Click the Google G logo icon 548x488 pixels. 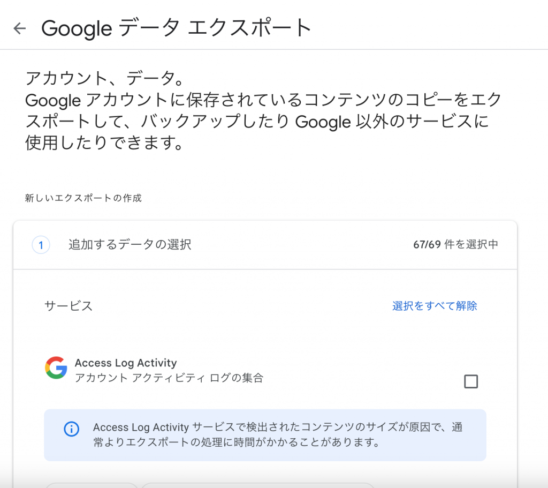pos(56,367)
